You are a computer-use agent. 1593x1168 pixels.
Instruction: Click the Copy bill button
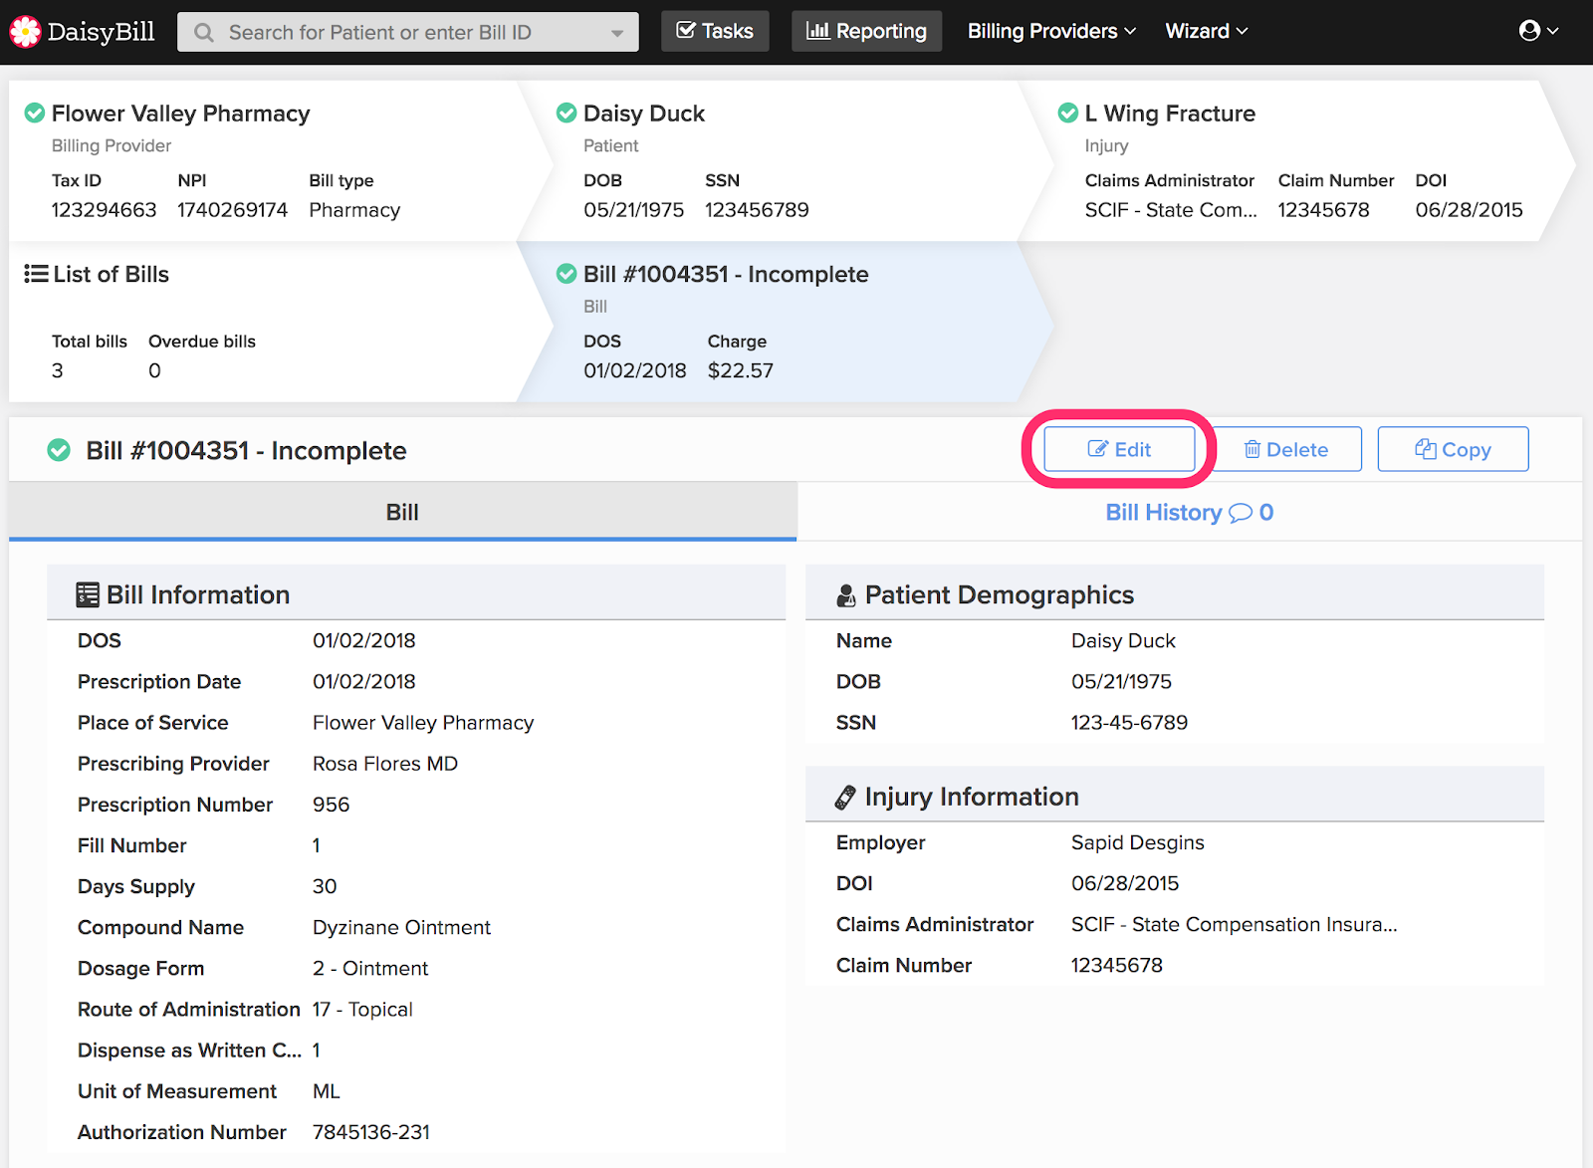click(x=1453, y=449)
